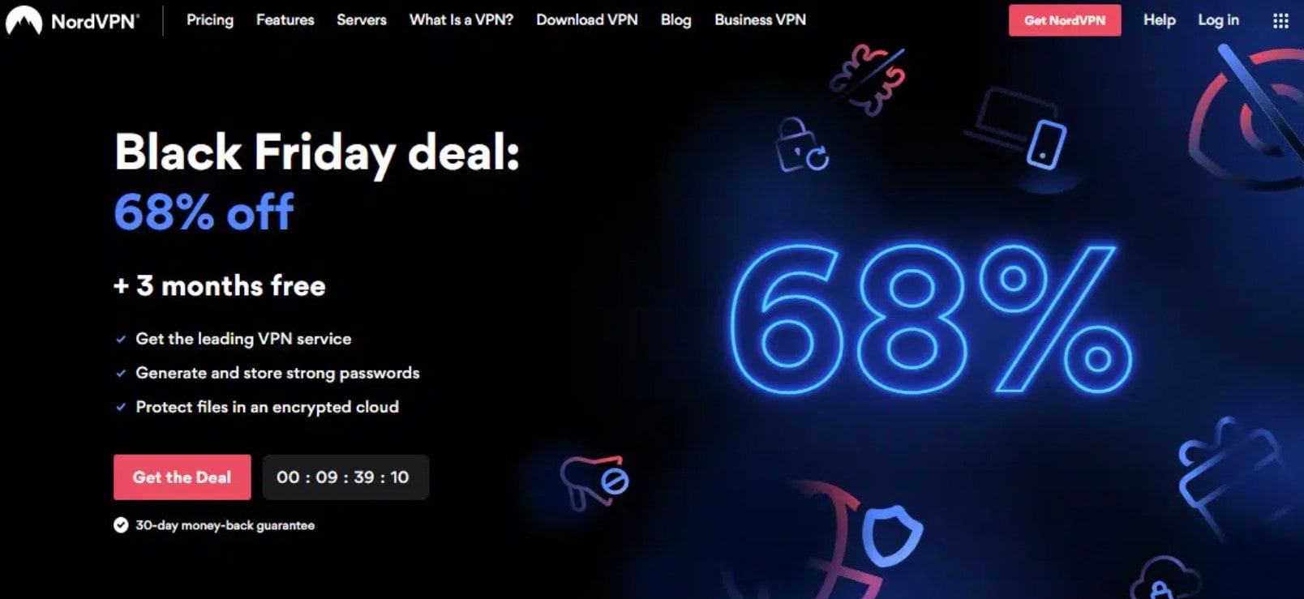Click the Get the Deal button
The width and height of the screenshot is (1304, 599).
pyautogui.click(x=182, y=477)
